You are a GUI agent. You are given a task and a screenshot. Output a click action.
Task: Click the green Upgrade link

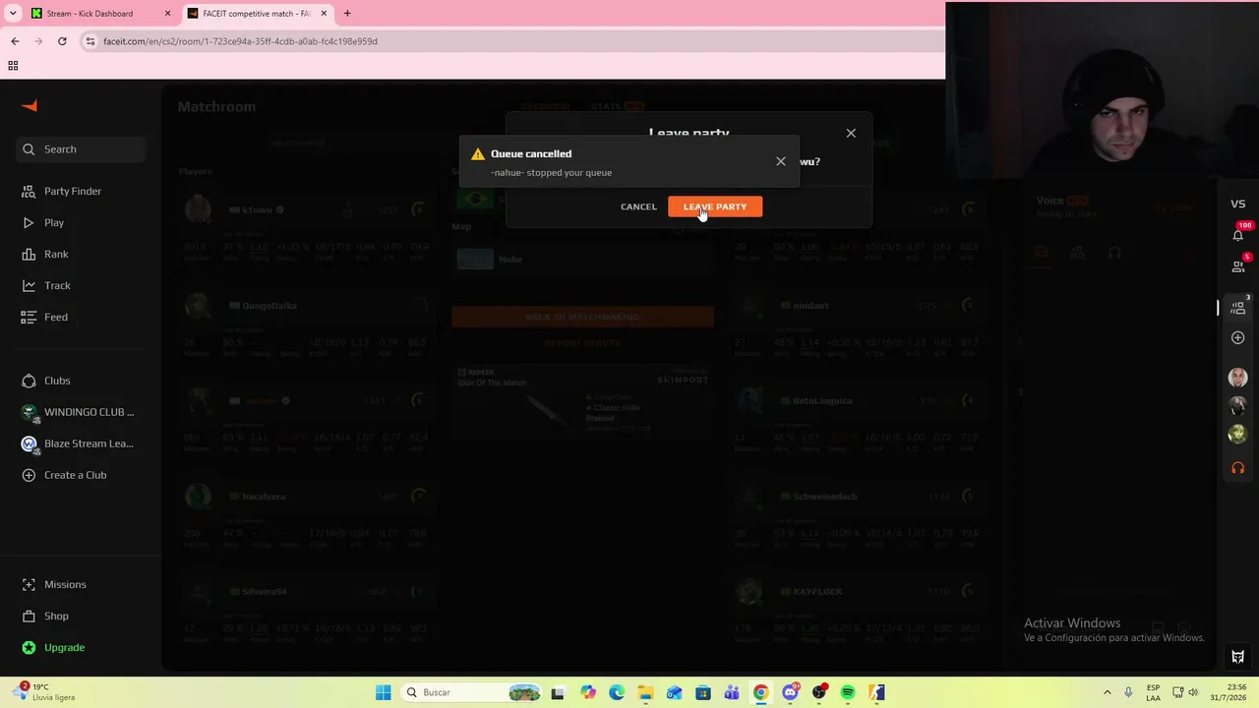click(x=64, y=647)
